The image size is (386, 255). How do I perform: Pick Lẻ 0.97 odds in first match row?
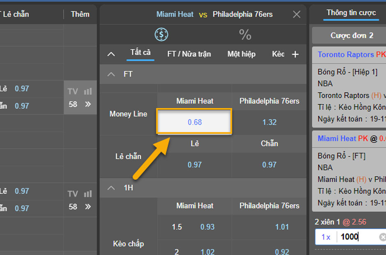pos(22,88)
